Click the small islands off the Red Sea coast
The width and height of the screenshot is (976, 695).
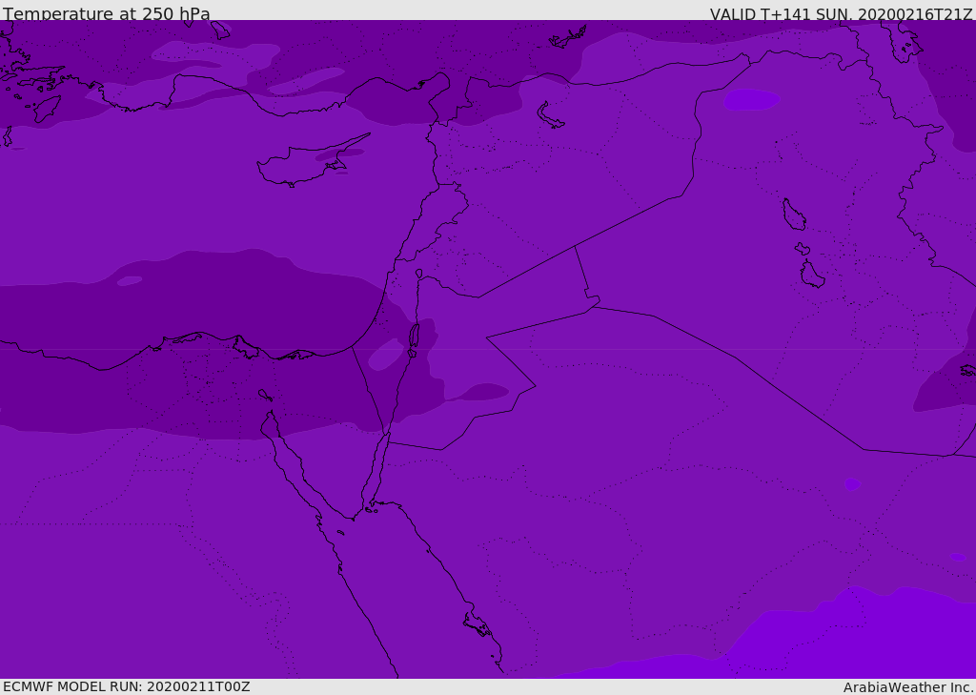click(477, 624)
